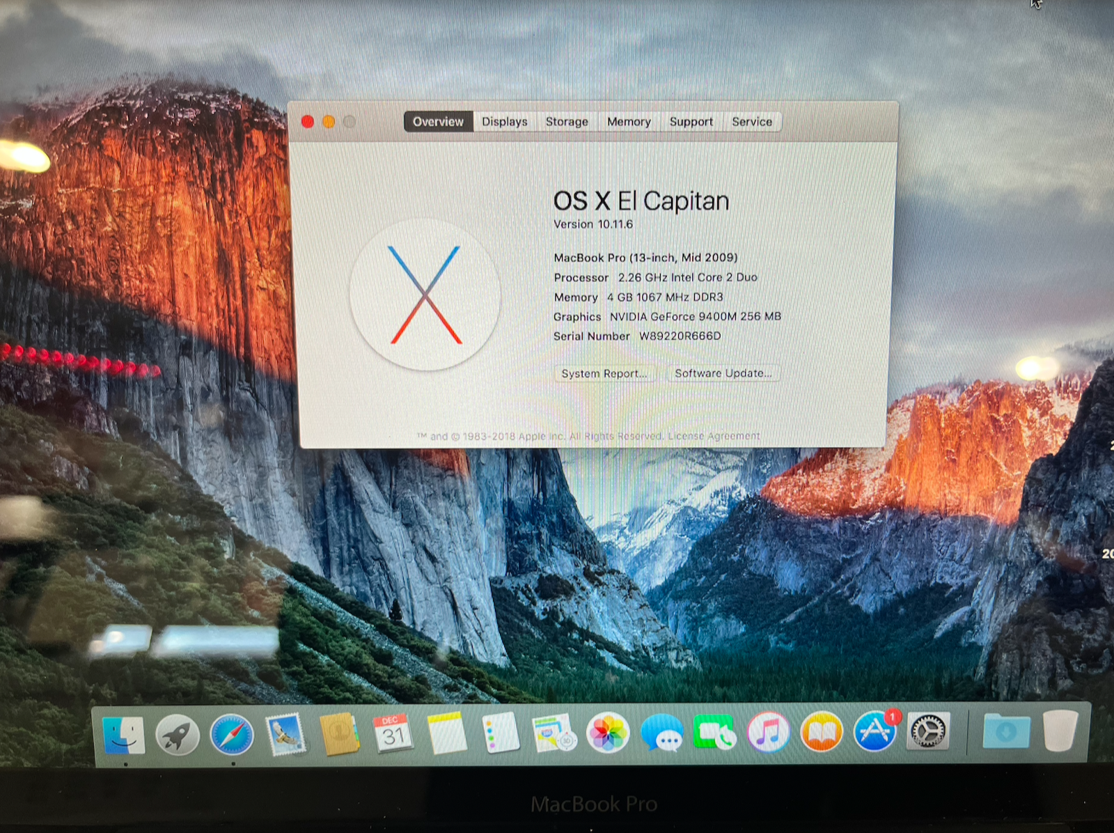This screenshot has width=1114, height=833.
Task: Click the Version 10.11.6 text
Action: tap(593, 224)
